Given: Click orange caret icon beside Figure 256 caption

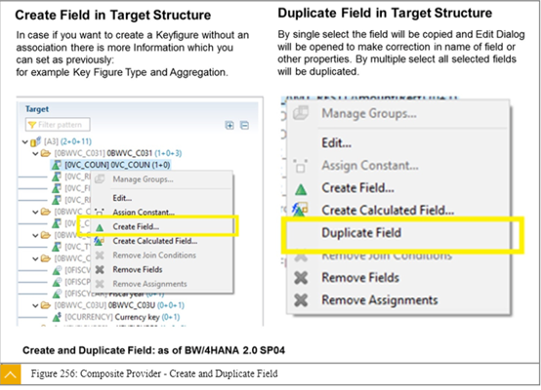Looking at the screenshot, I should 11,374.
